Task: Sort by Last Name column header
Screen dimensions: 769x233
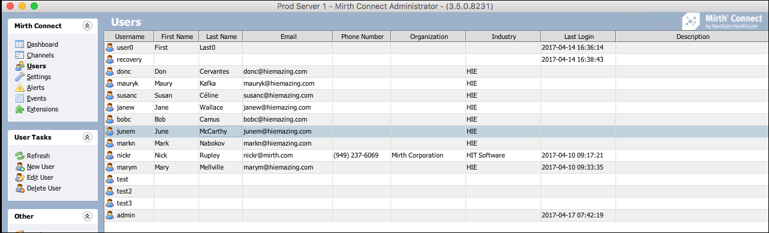Action: pos(221,37)
